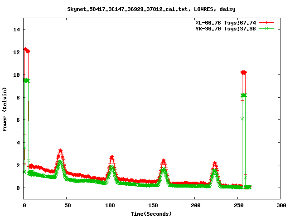Click the y-axis tick label 2

(x=18, y=165)
